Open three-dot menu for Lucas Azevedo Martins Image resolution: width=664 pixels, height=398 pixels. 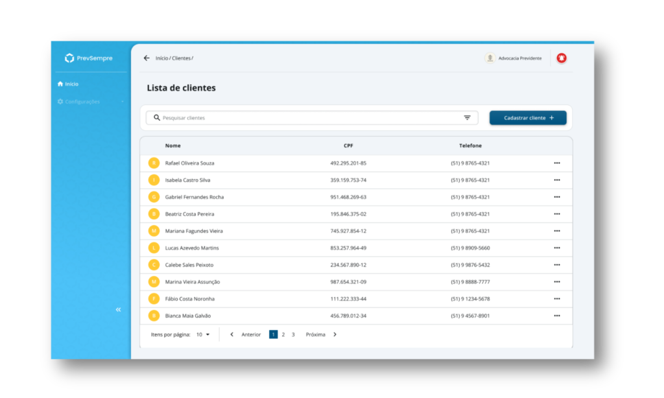click(x=556, y=248)
